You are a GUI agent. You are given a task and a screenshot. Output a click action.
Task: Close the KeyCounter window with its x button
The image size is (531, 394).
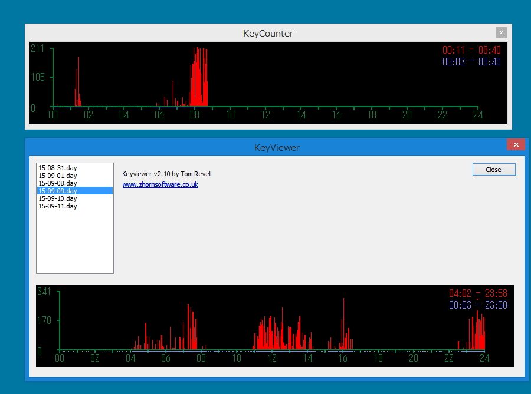pyautogui.click(x=501, y=33)
